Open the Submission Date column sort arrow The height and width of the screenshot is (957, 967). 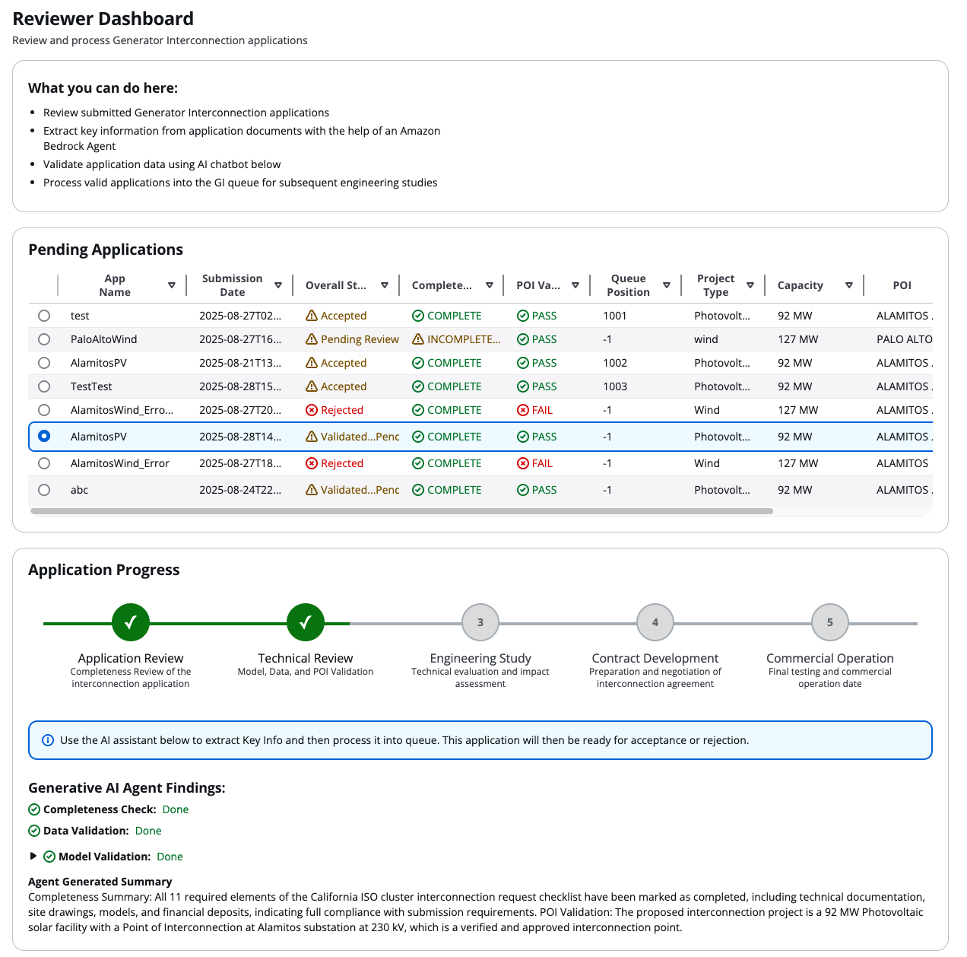click(x=278, y=285)
